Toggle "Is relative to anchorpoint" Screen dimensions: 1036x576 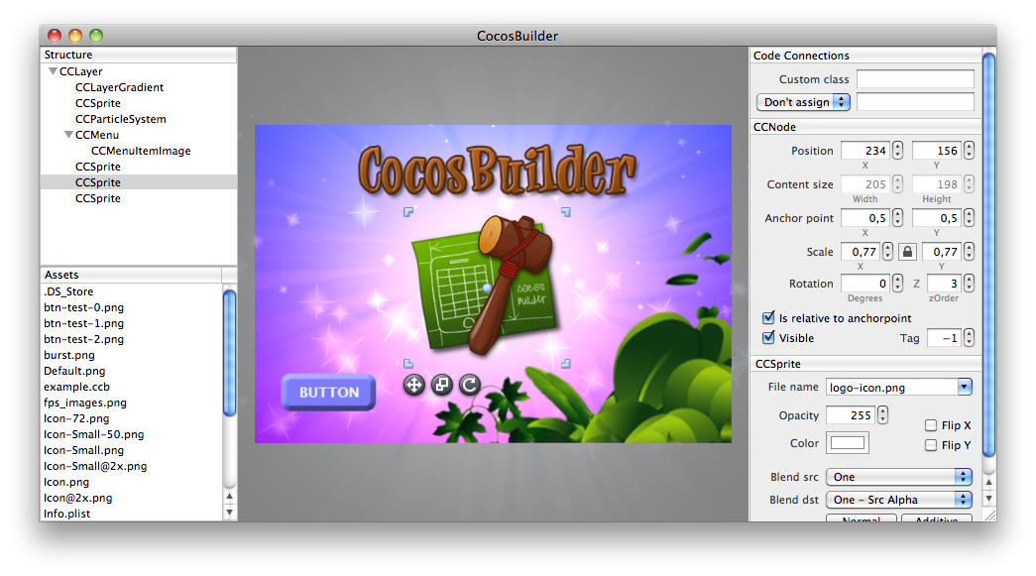(770, 318)
